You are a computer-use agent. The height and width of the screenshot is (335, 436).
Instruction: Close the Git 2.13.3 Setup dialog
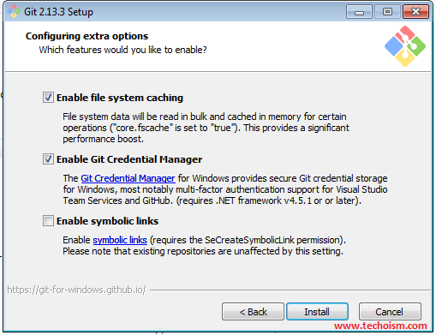(415, 12)
